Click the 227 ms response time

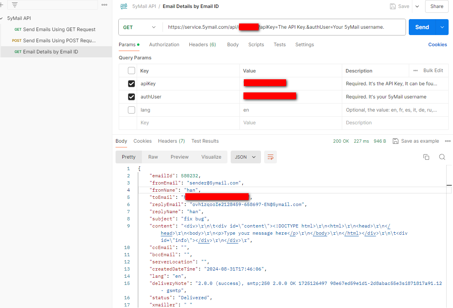361,141
